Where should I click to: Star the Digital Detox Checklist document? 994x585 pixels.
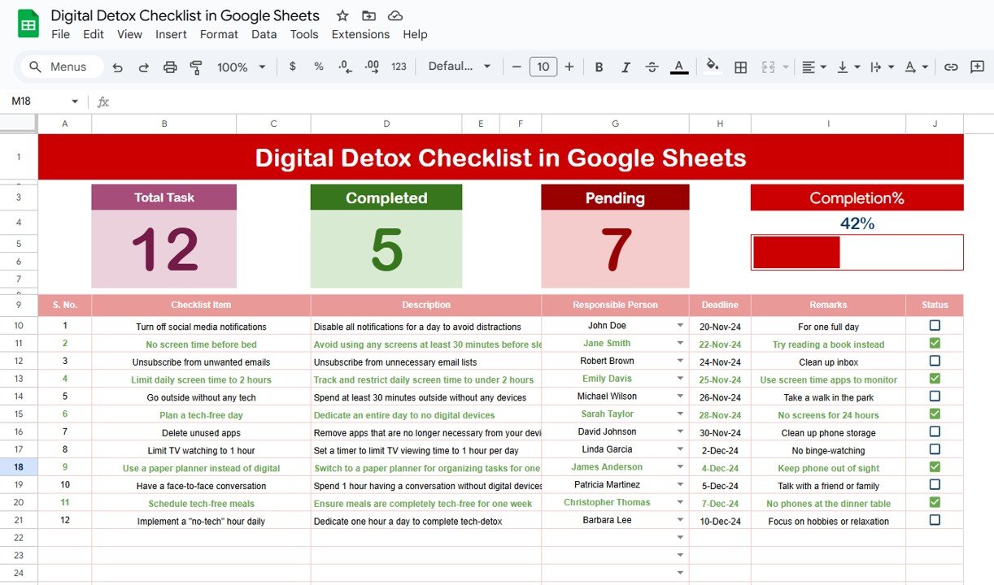point(342,15)
